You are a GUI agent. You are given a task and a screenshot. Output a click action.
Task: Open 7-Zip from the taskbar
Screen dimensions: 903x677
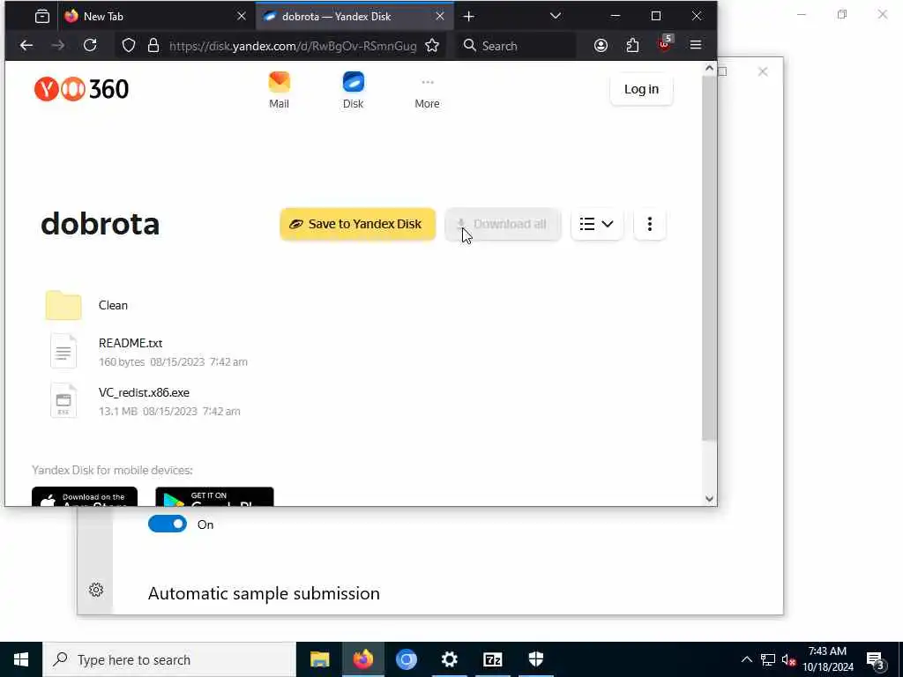pos(493,659)
